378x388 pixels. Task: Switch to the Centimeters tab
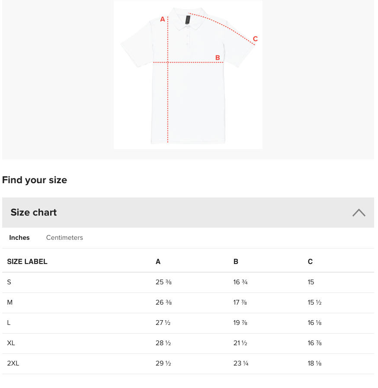coord(64,238)
